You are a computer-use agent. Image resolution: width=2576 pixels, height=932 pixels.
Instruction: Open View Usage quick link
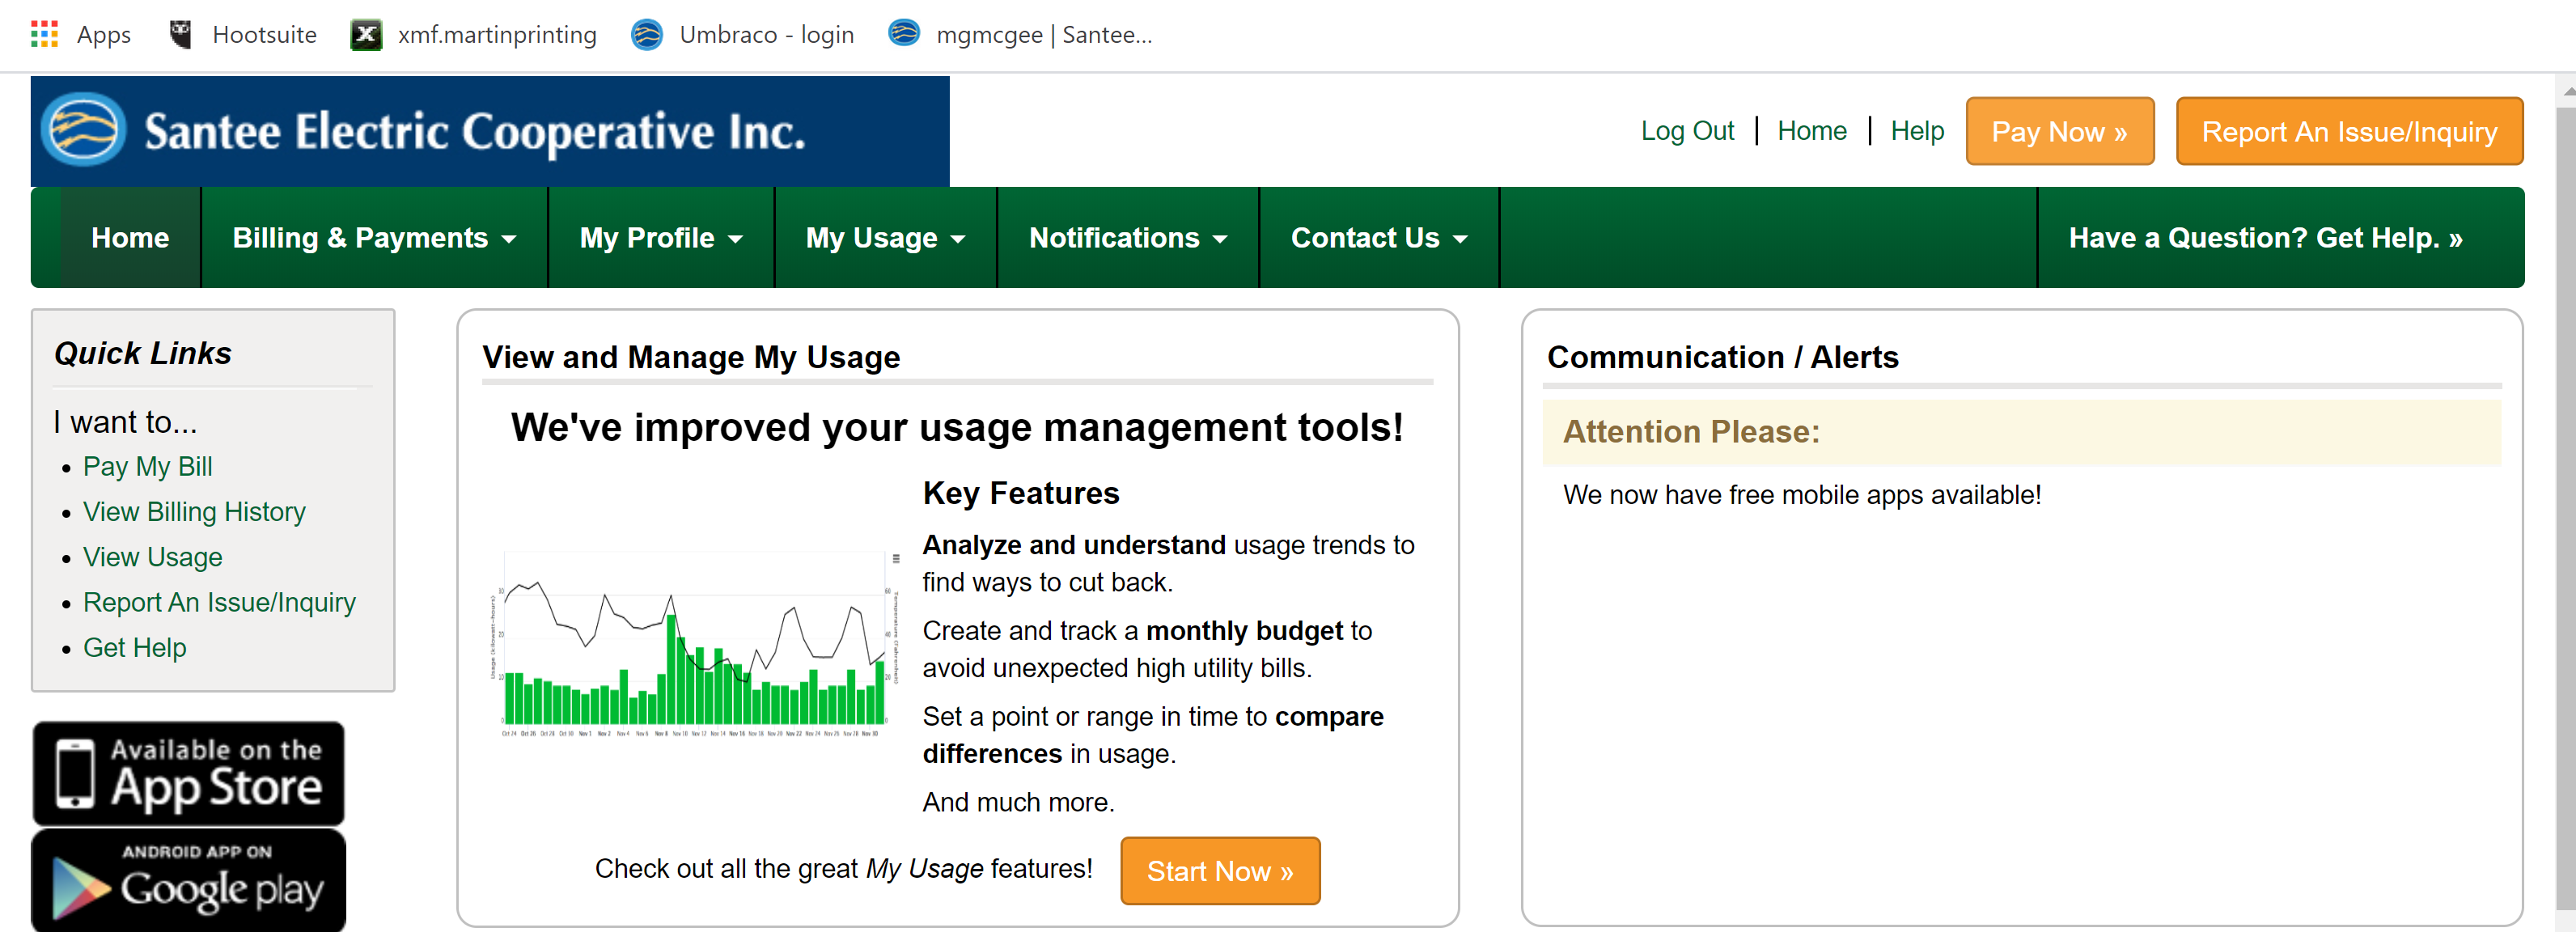coord(153,557)
